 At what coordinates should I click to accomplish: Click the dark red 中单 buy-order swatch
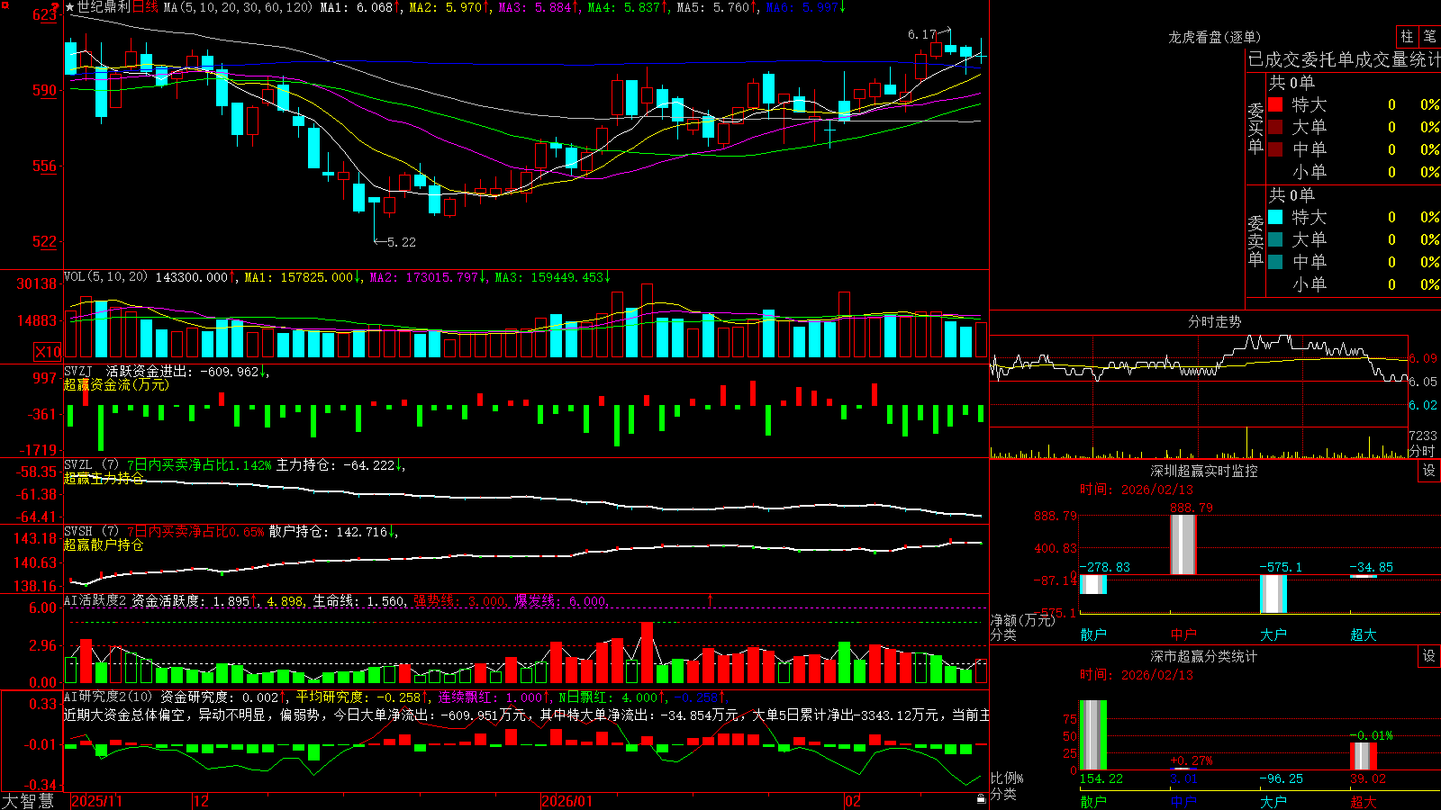click(x=1275, y=149)
